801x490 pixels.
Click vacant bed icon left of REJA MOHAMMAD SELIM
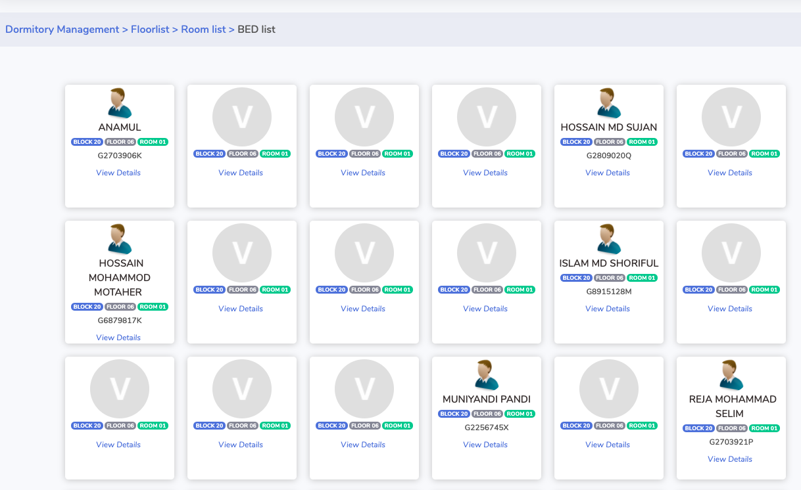608,389
